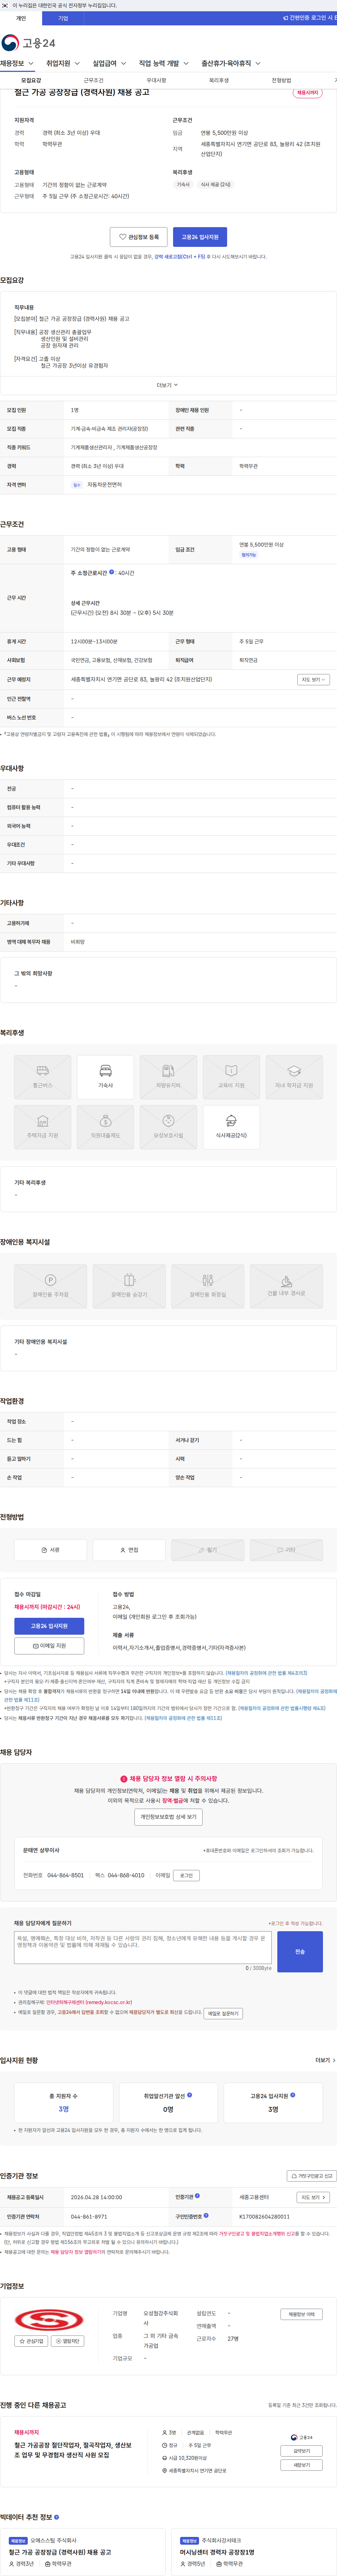
Task: Click info icon beside 고용24 입사지원
Action: click(x=292, y=2095)
